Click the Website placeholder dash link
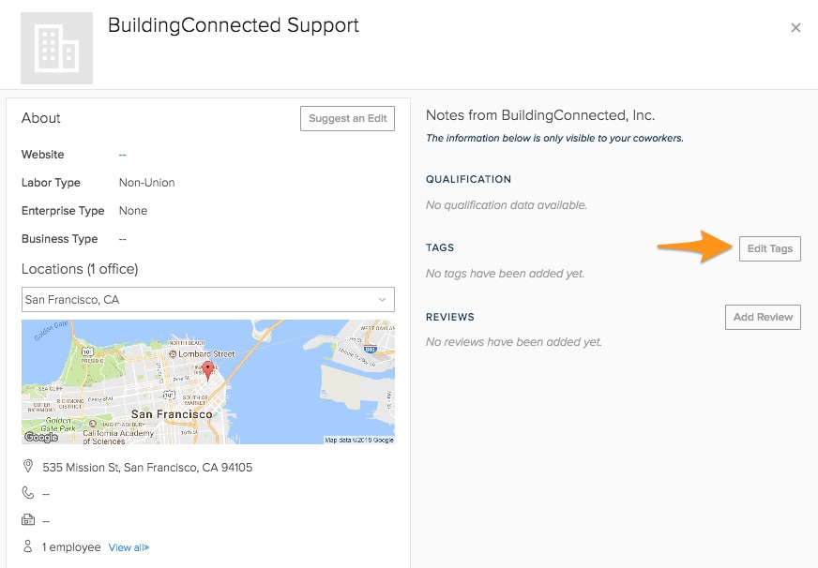 123,155
